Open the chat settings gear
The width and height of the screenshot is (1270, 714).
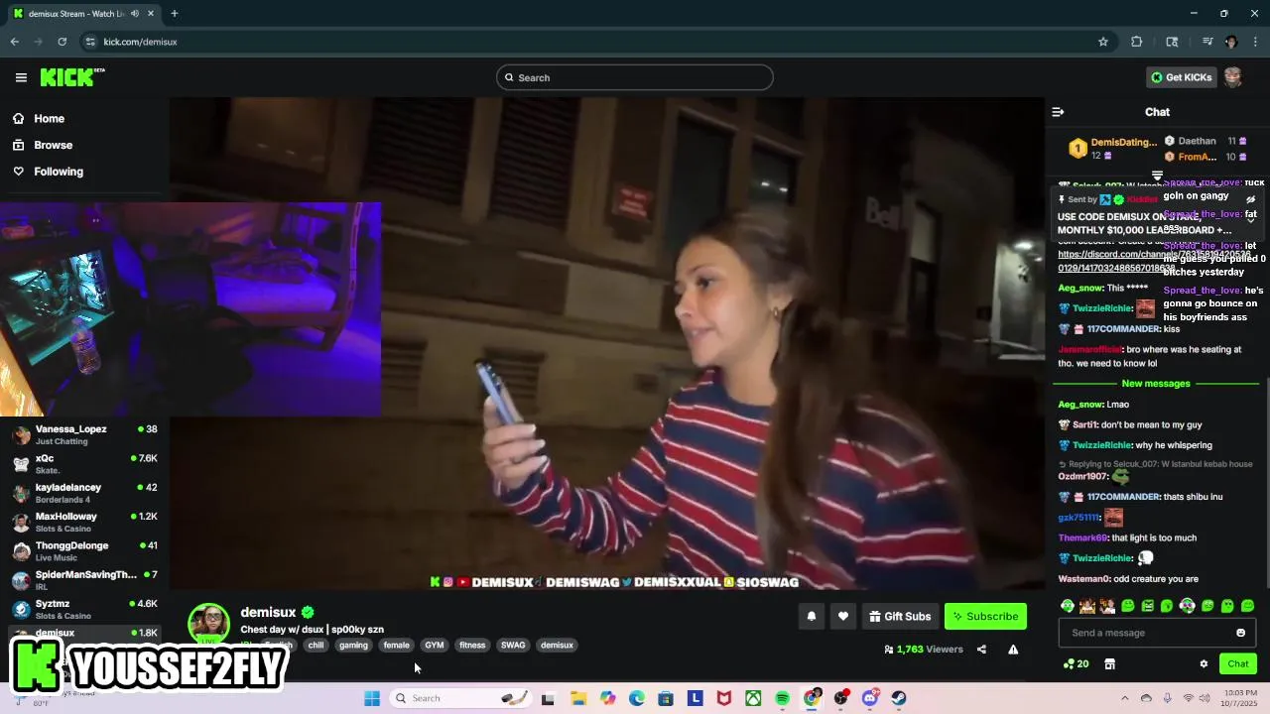(x=1204, y=664)
